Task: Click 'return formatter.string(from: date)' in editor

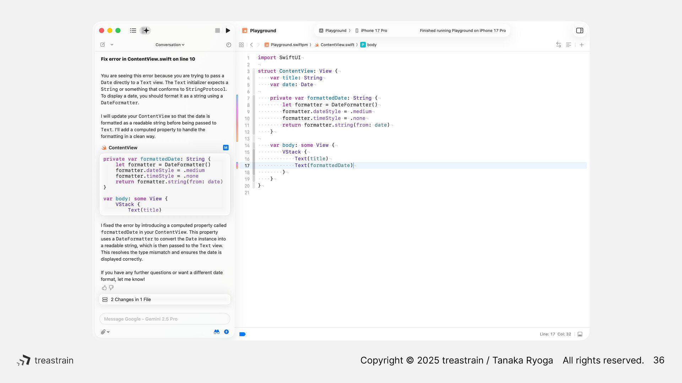Action: click(336, 125)
